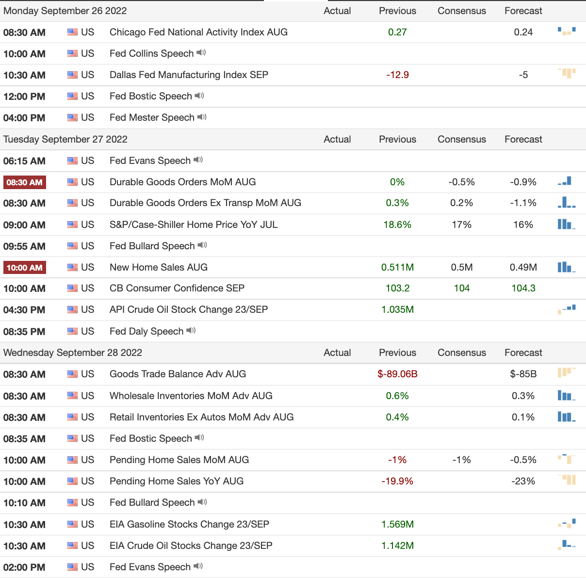Viewport: 586px width, 578px height.
Task: Open mini chart for API Crude Oil Stock Change
Action: click(x=567, y=309)
